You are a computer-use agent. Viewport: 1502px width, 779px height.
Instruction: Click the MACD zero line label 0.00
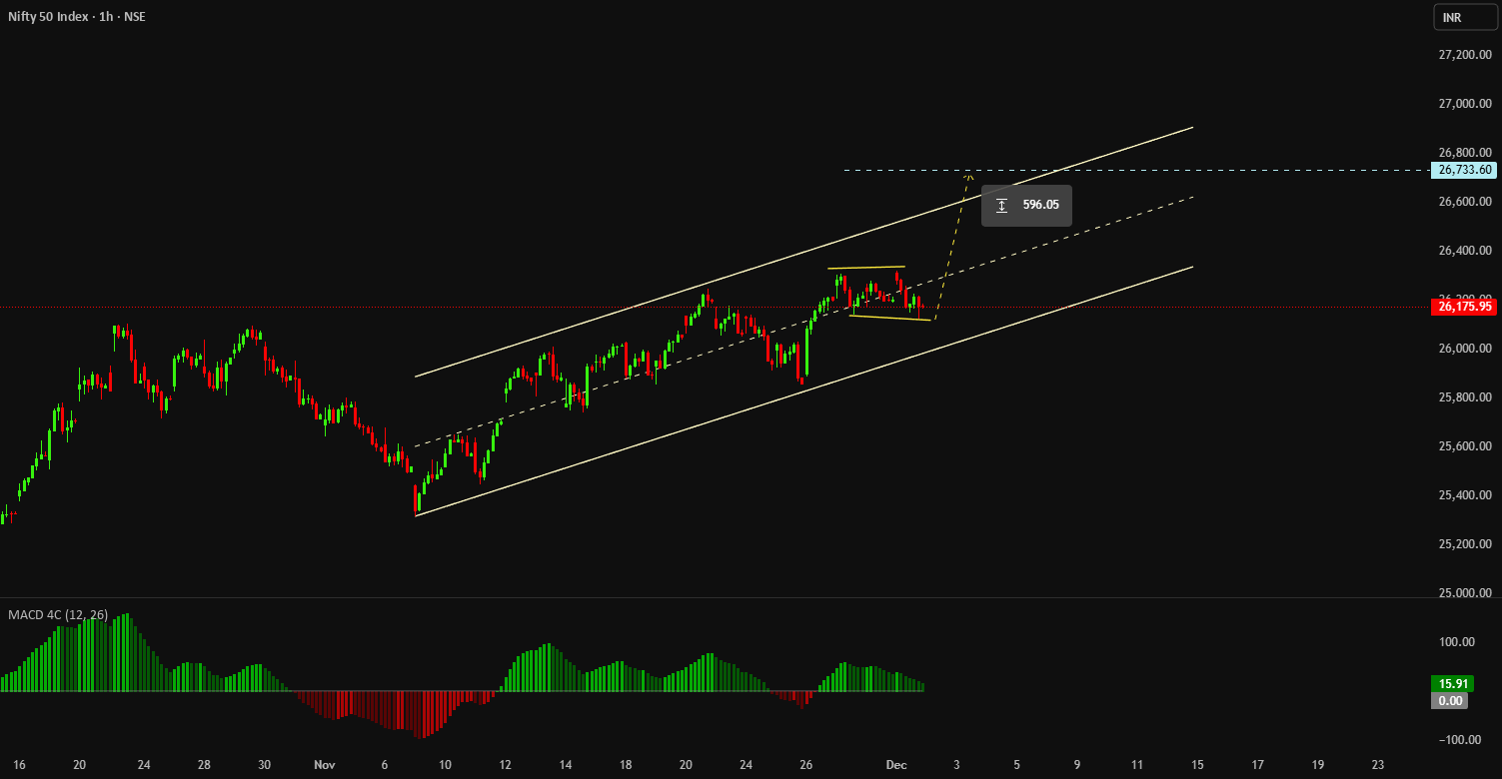(x=1450, y=701)
